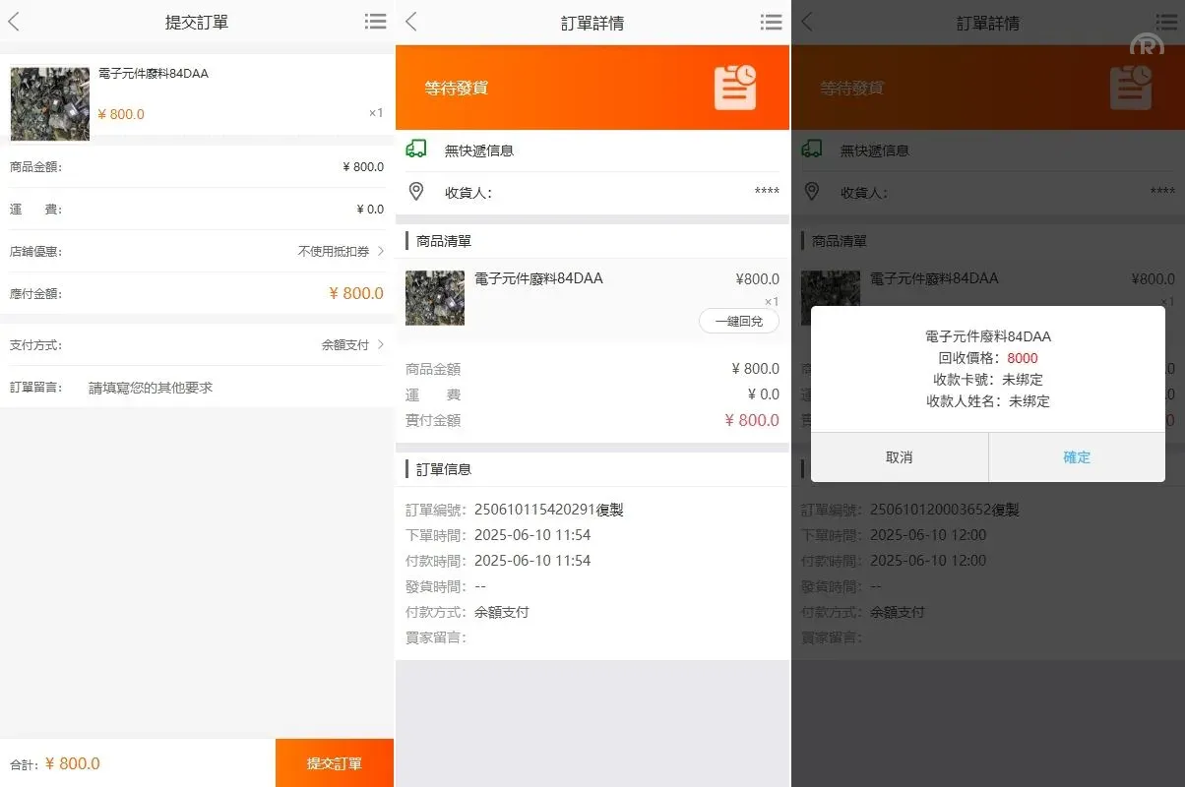Viewport: 1185px width, 787px height.
Task: Open the list menu icon on 提交訂單 screen
Action: tap(375, 22)
